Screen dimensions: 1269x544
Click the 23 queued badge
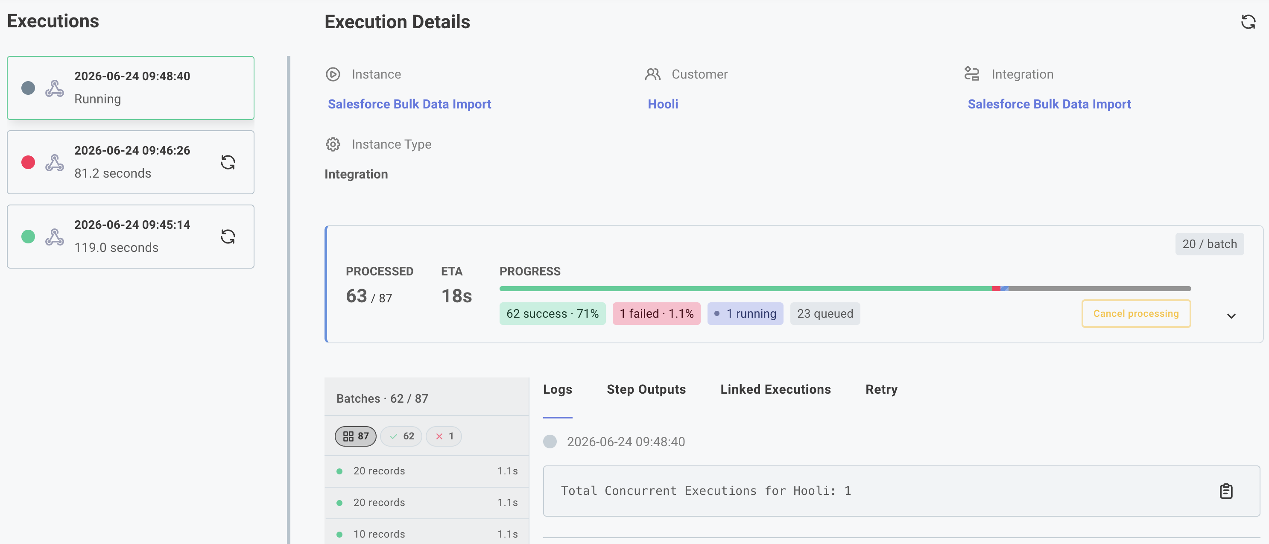[825, 313]
